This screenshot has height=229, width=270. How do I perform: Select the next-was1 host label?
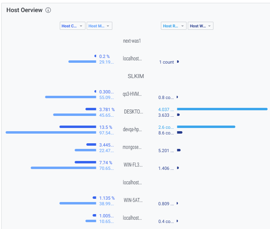point(132,41)
